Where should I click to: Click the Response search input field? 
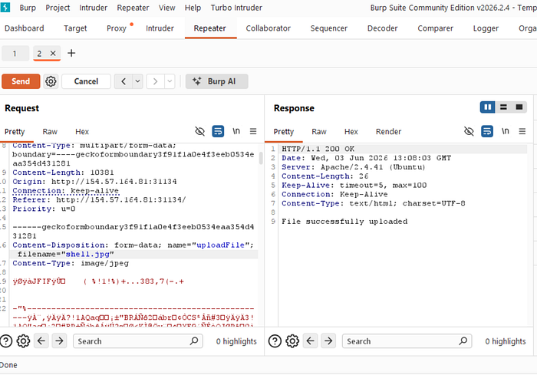coord(407,341)
